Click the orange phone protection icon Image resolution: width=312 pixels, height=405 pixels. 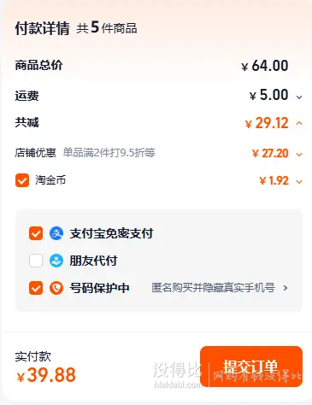[x=56, y=288]
